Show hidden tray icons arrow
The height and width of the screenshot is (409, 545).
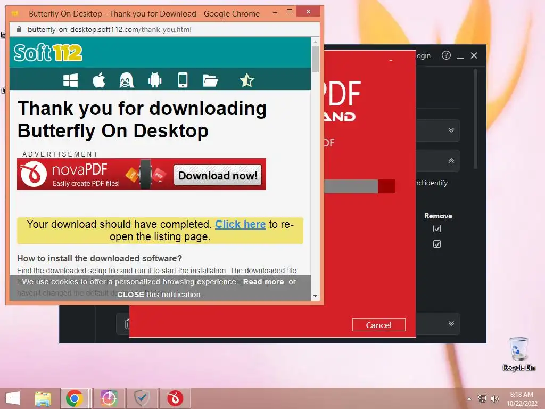click(469, 399)
